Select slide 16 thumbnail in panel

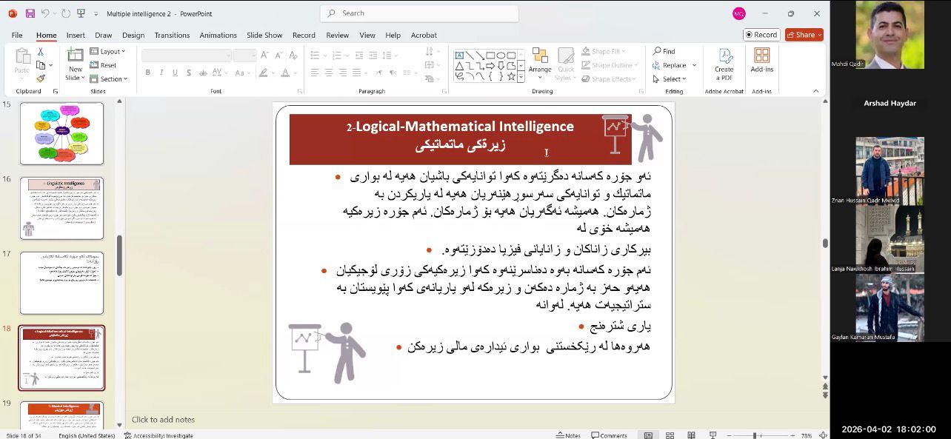point(61,208)
